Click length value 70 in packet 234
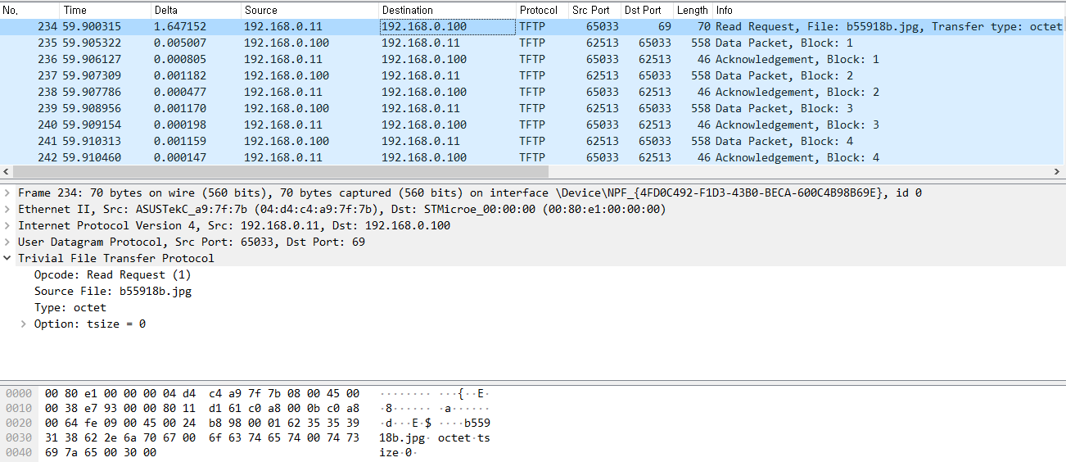The image size is (1066, 462). pyautogui.click(x=703, y=26)
